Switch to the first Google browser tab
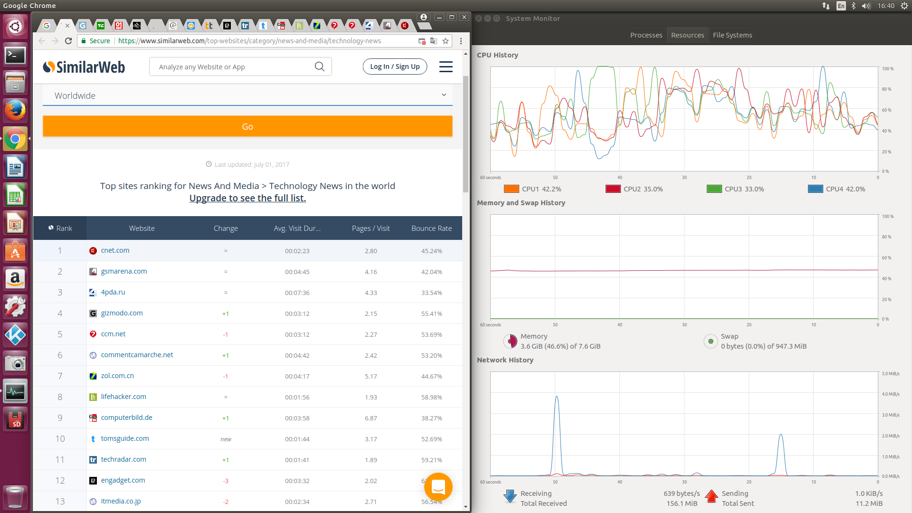912x513 pixels. (47, 26)
